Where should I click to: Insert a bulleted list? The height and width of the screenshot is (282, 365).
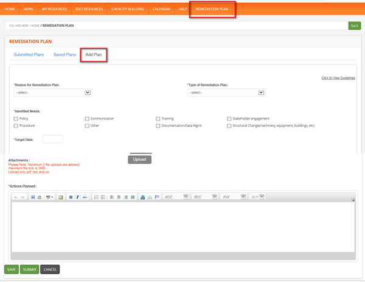coord(103,197)
